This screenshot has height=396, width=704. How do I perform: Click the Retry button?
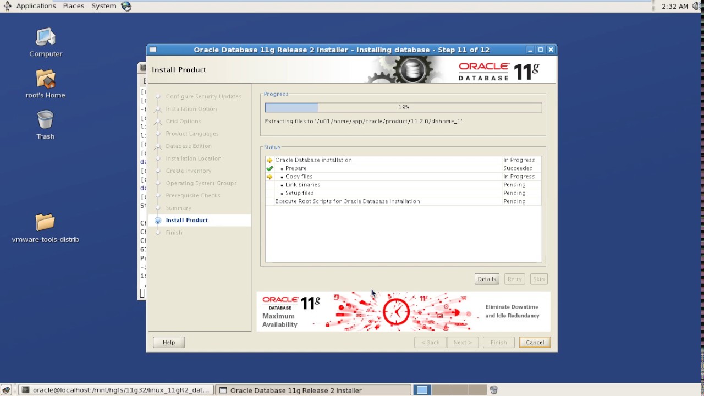point(514,279)
